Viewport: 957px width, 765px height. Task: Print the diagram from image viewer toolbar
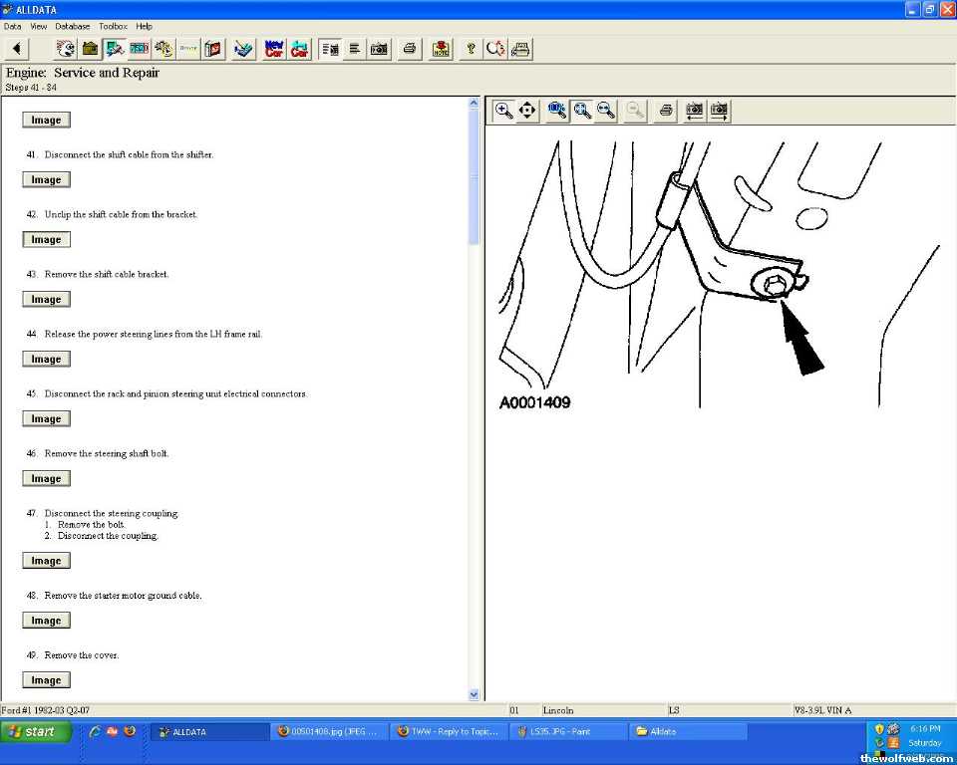click(x=666, y=111)
